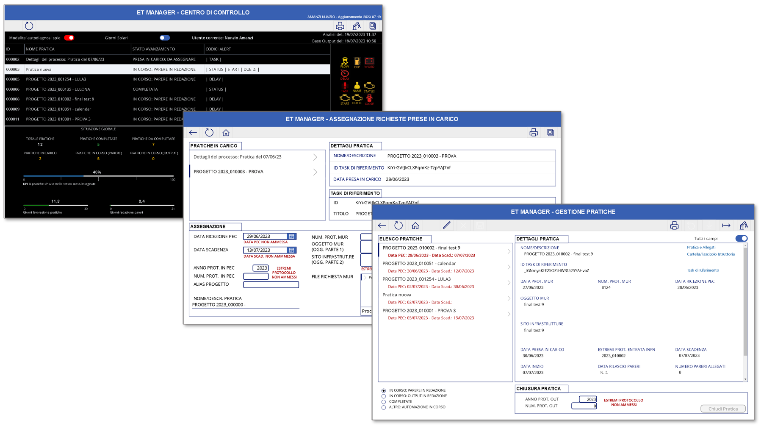Select row 000009 PROGETTO 2023_010051 - calendar
The width and height of the screenshot is (761, 426).
pos(167,109)
